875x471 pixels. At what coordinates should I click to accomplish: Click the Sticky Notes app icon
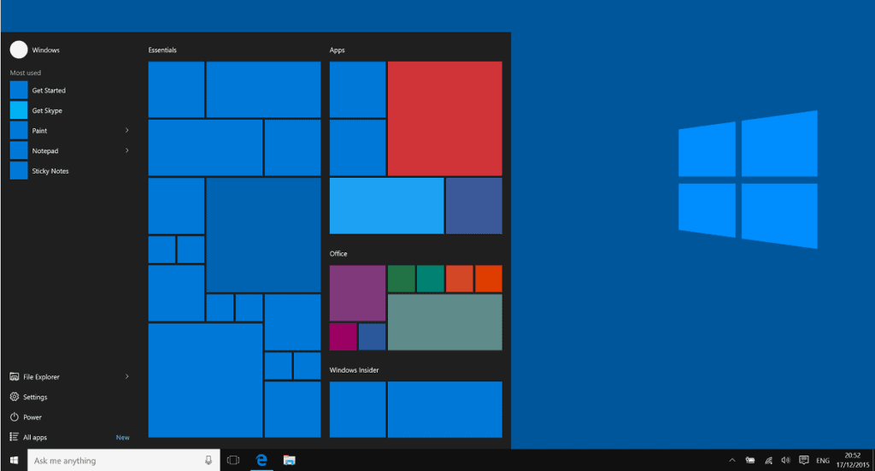pos(19,171)
